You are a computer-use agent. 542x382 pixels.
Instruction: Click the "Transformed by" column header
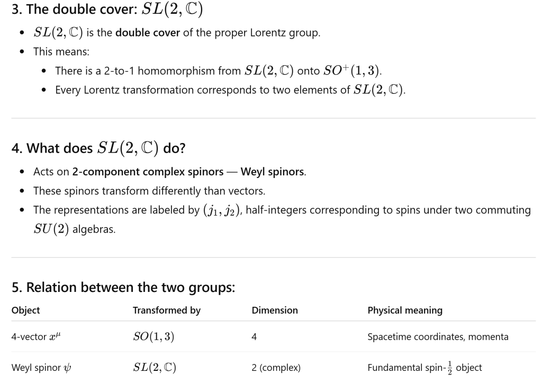[166, 310]
